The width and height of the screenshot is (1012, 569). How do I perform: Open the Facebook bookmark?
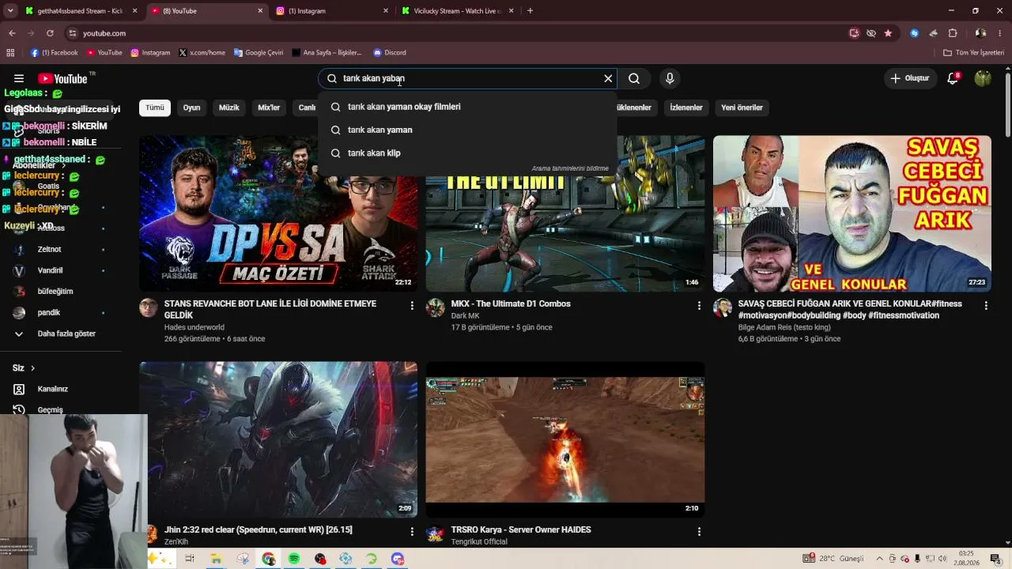coord(55,53)
